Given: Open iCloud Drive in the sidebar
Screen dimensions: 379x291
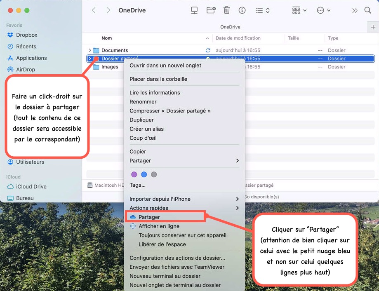Looking at the screenshot, I should click(x=31, y=187).
